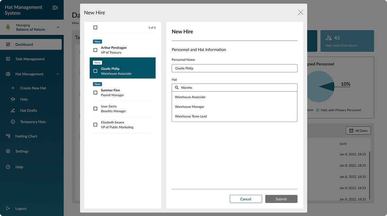Image resolution: width=387 pixels, height=216 pixels.
Task: Expand the Balance of Nature organization dropdown
Action: point(58,27)
